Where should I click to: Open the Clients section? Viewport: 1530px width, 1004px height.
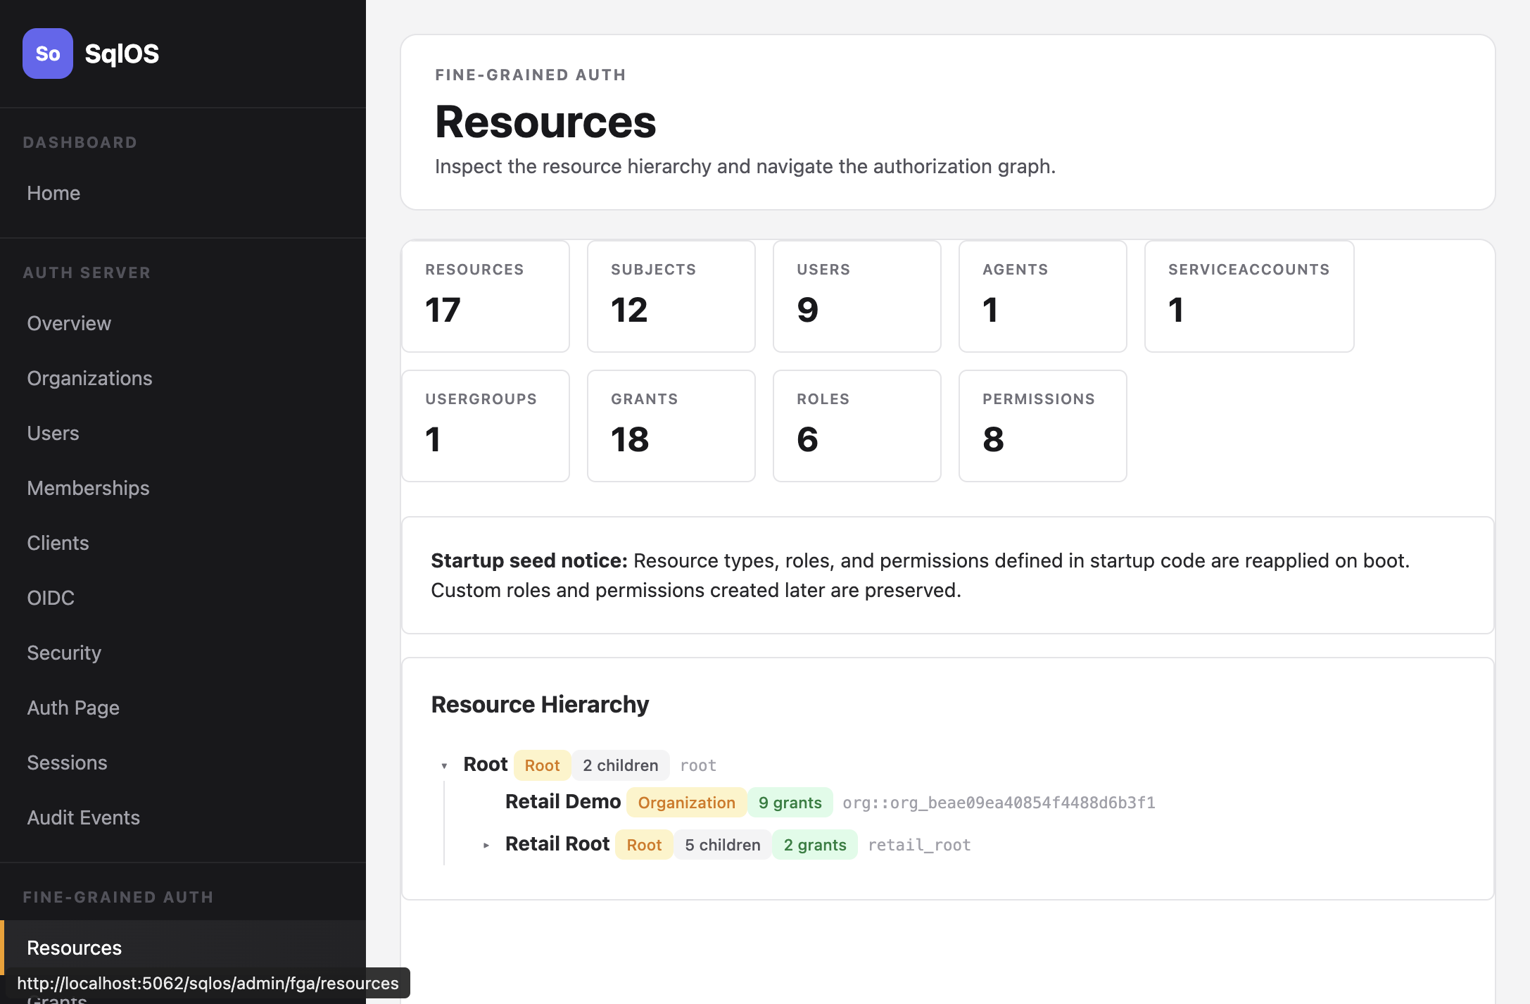58,543
